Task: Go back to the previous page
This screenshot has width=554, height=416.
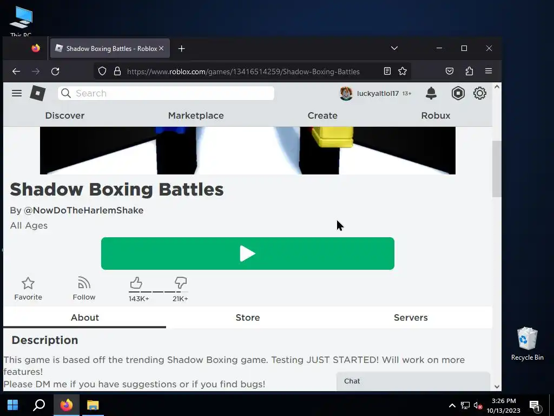Action: (16, 71)
